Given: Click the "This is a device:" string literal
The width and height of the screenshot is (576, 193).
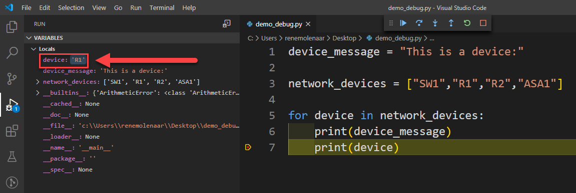Looking at the screenshot, I should [x=461, y=52].
